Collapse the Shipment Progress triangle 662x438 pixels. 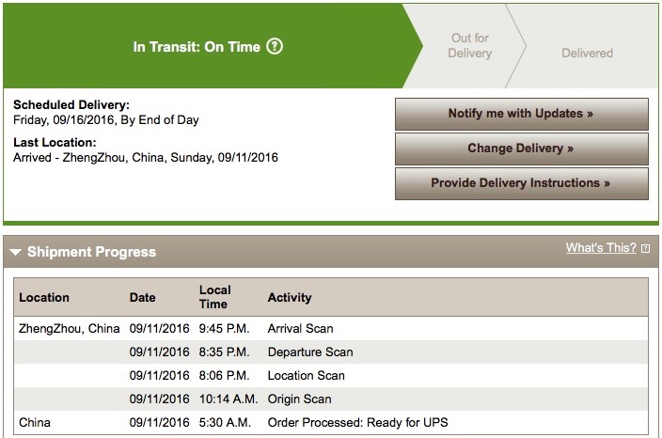pyautogui.click(x=16, y=252)
